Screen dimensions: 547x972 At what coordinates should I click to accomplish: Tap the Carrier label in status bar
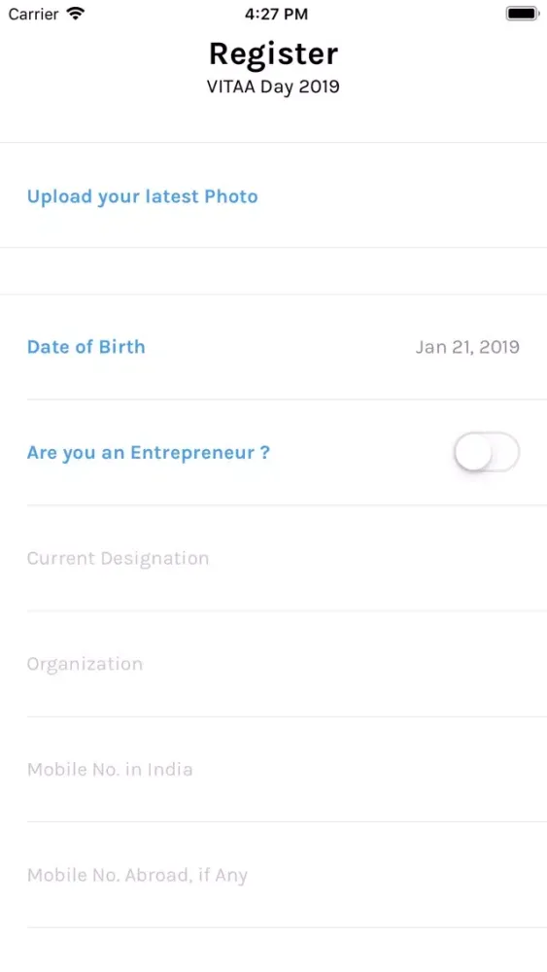tap(33, 14)
